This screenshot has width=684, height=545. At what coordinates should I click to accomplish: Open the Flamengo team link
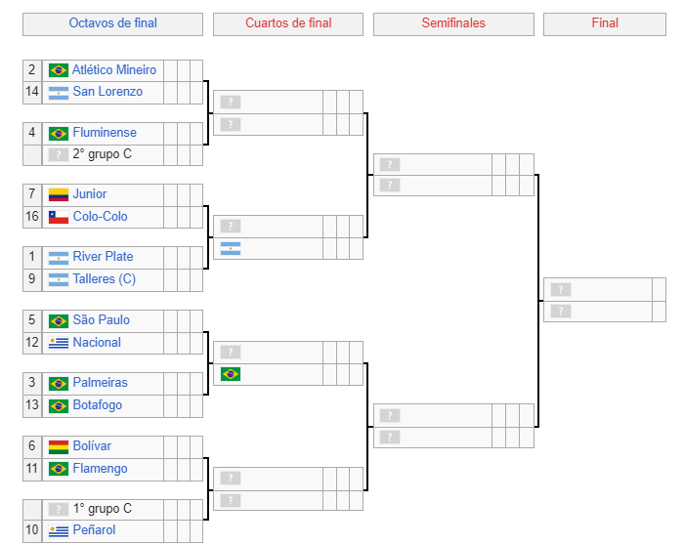click(x=101, y=468)
